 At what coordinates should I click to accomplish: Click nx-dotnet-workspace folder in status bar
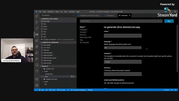[78, 90]
